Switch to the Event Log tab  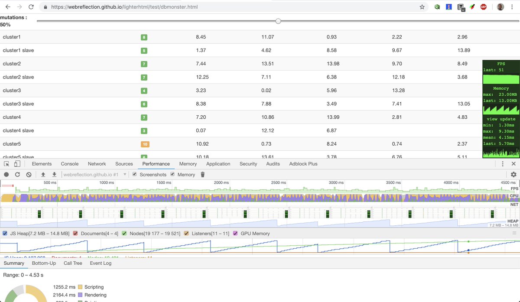(x=101, y=263)
